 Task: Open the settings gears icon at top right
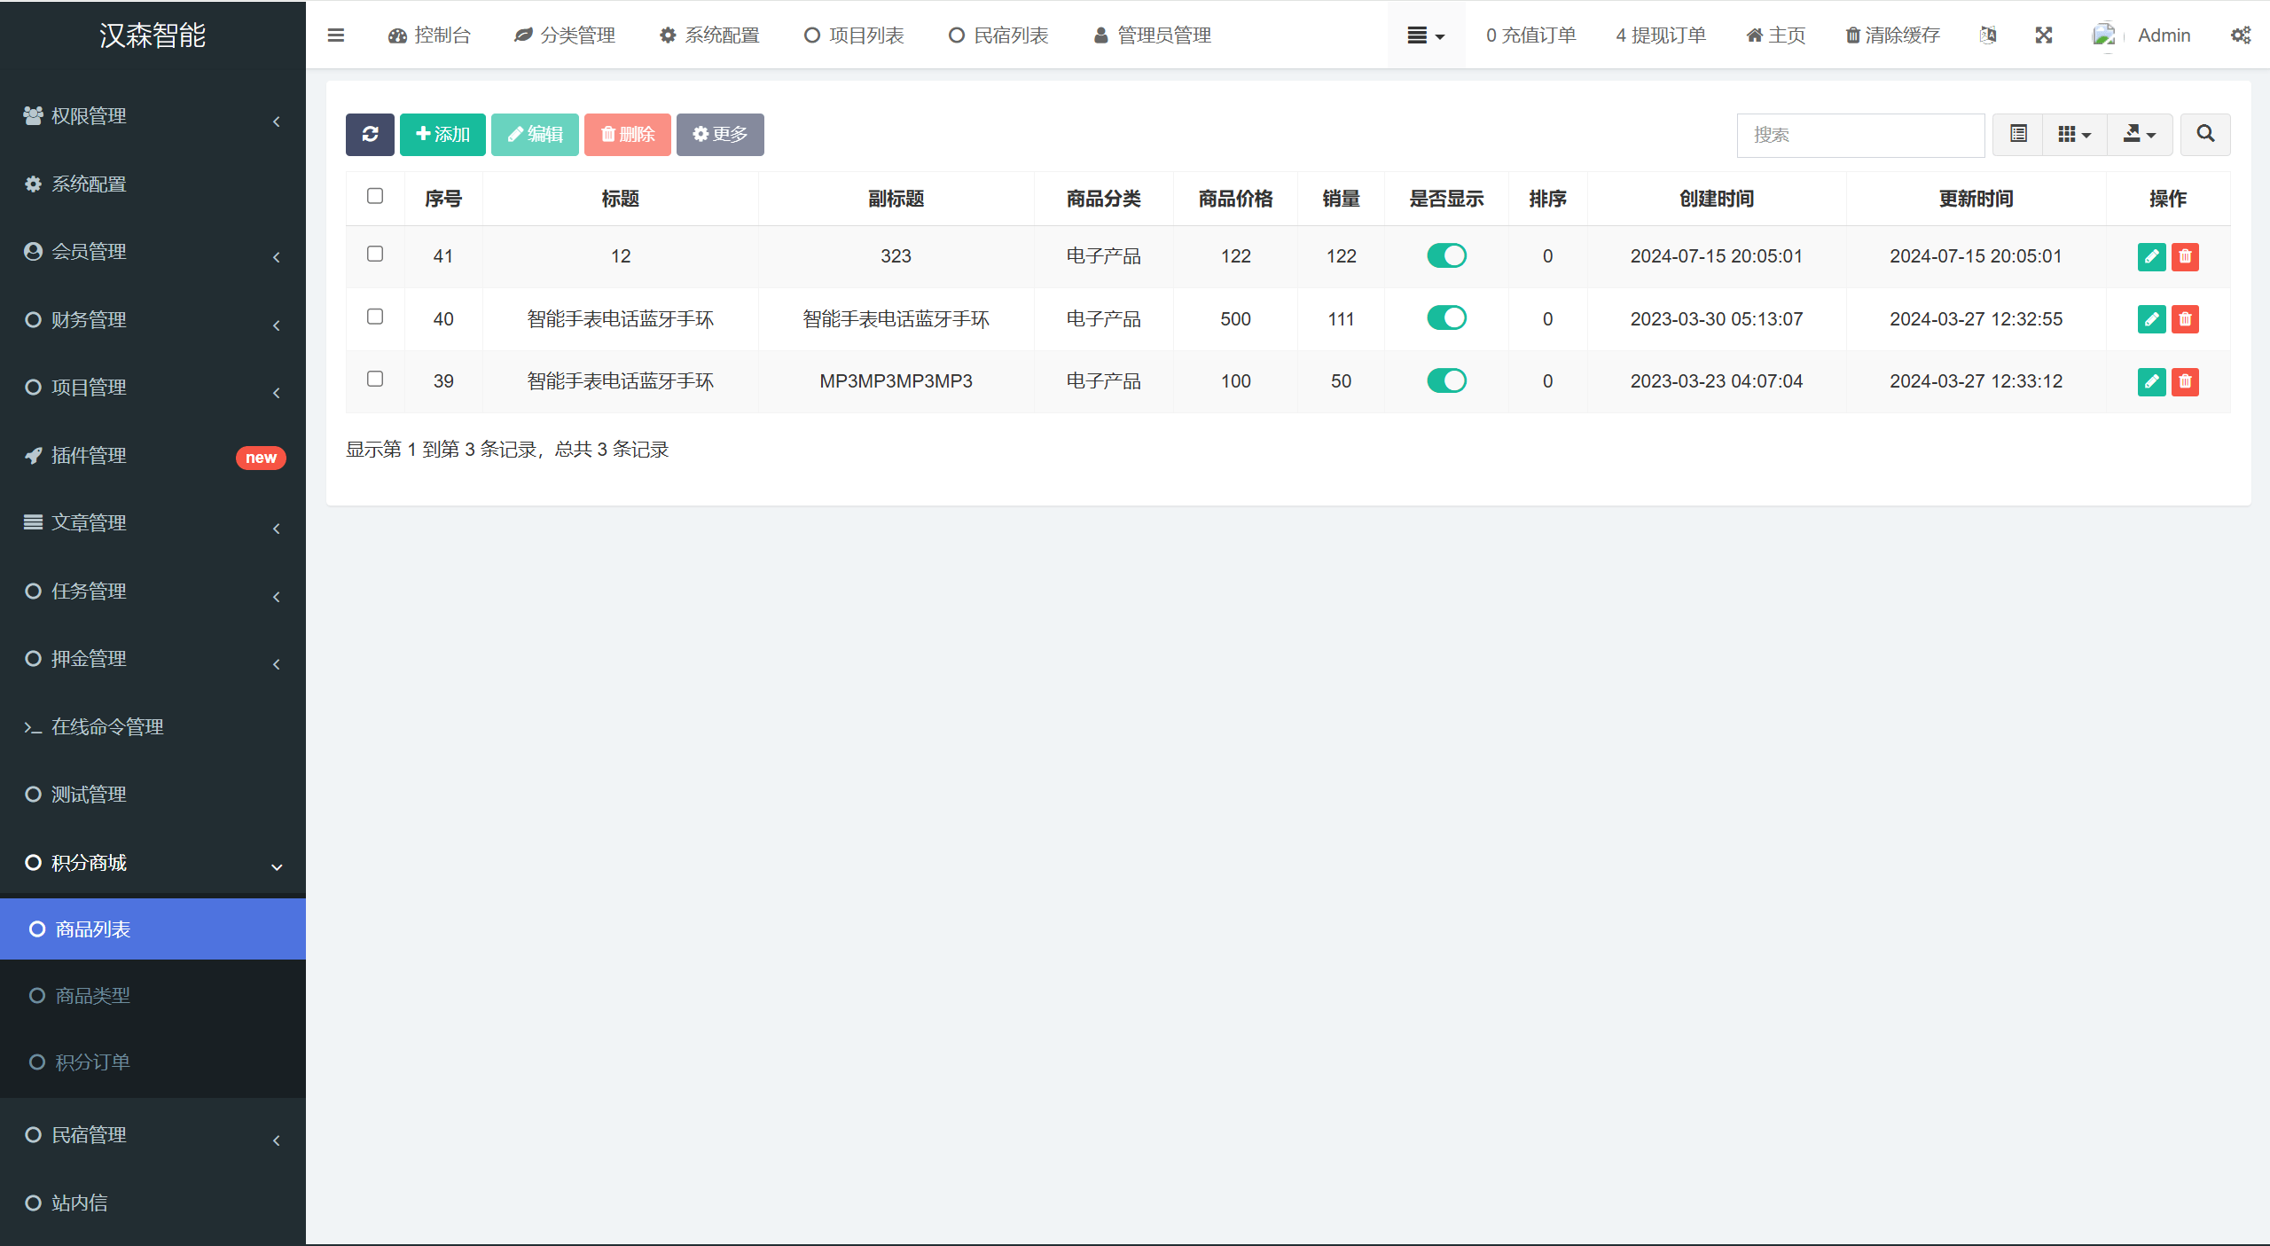[2240, 35]
